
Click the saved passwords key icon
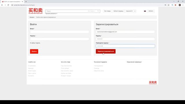tap(165, 5)
